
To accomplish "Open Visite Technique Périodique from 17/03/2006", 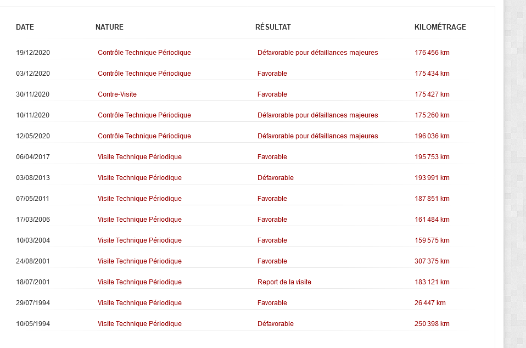I will point(139,220).
